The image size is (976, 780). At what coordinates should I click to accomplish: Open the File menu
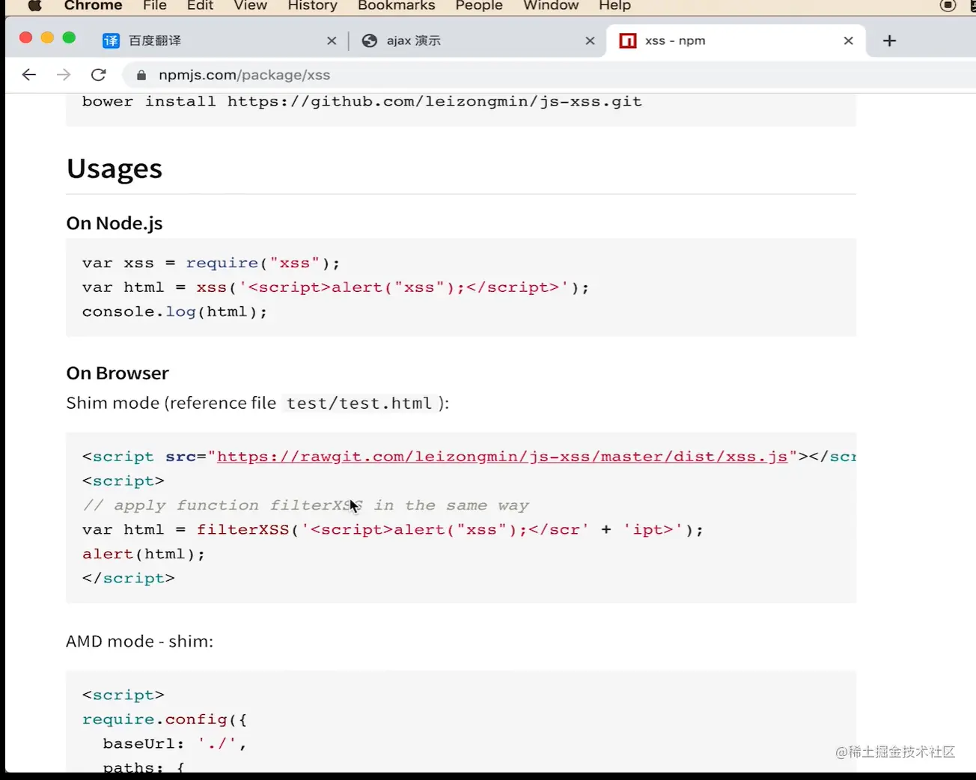(x=155, y=5)
